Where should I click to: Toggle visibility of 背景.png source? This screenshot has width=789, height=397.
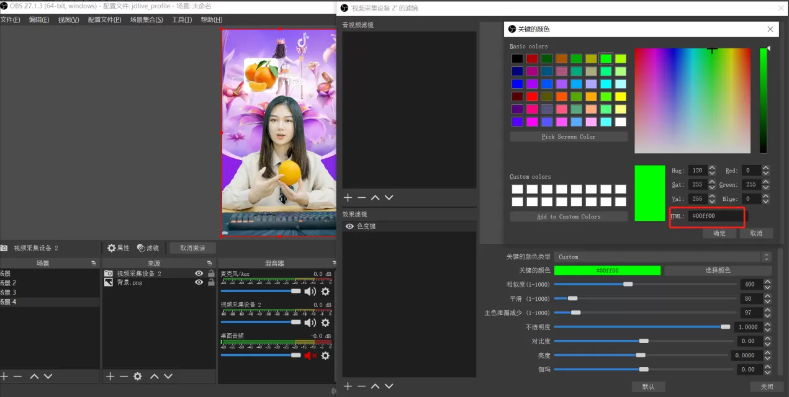[199, 282]
